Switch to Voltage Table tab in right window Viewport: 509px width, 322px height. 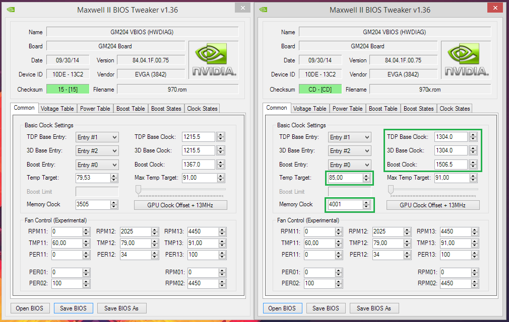(x=310, y=109)
